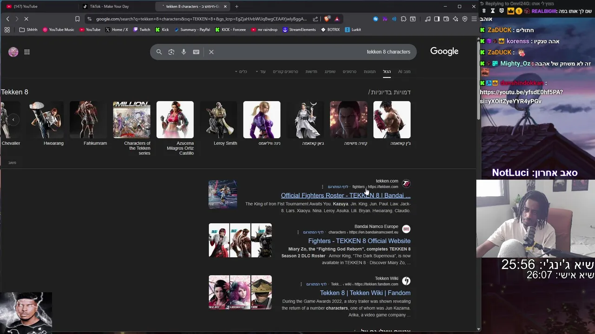Go back using browser back arrow
Screen dimensions: 595x334
coord(7,19)
